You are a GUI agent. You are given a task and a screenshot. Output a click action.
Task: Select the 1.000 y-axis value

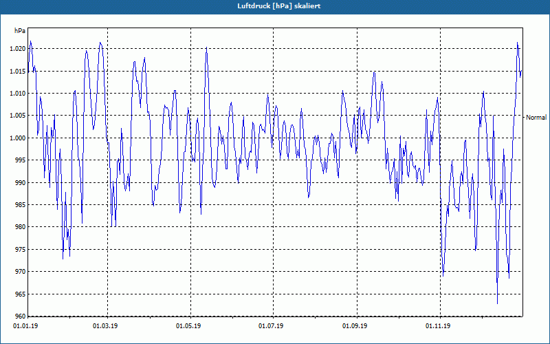[18, 138]
